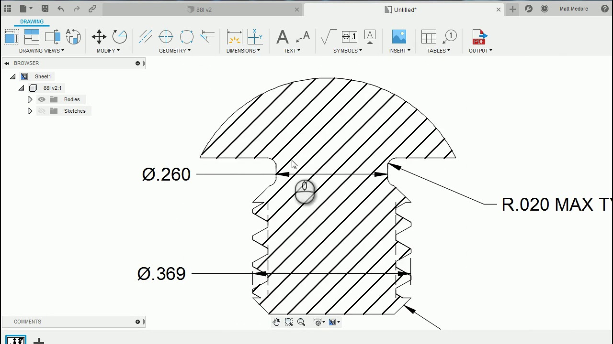Select the Zoom Window tool
Screen dimensions: 613x344
289,322
